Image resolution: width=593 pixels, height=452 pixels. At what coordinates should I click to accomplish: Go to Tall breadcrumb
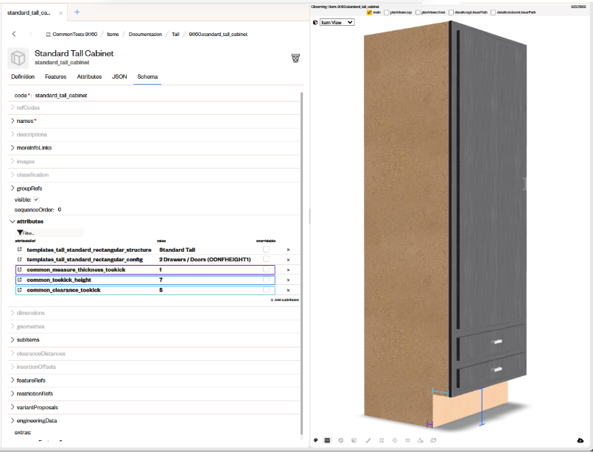175,34
